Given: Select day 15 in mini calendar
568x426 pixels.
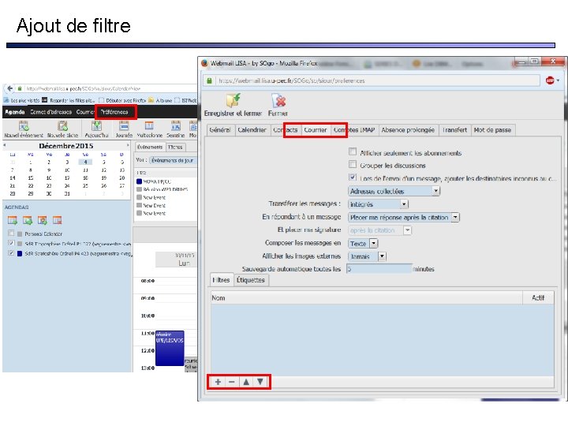Looking at the screenshot, I should [31, 177].
